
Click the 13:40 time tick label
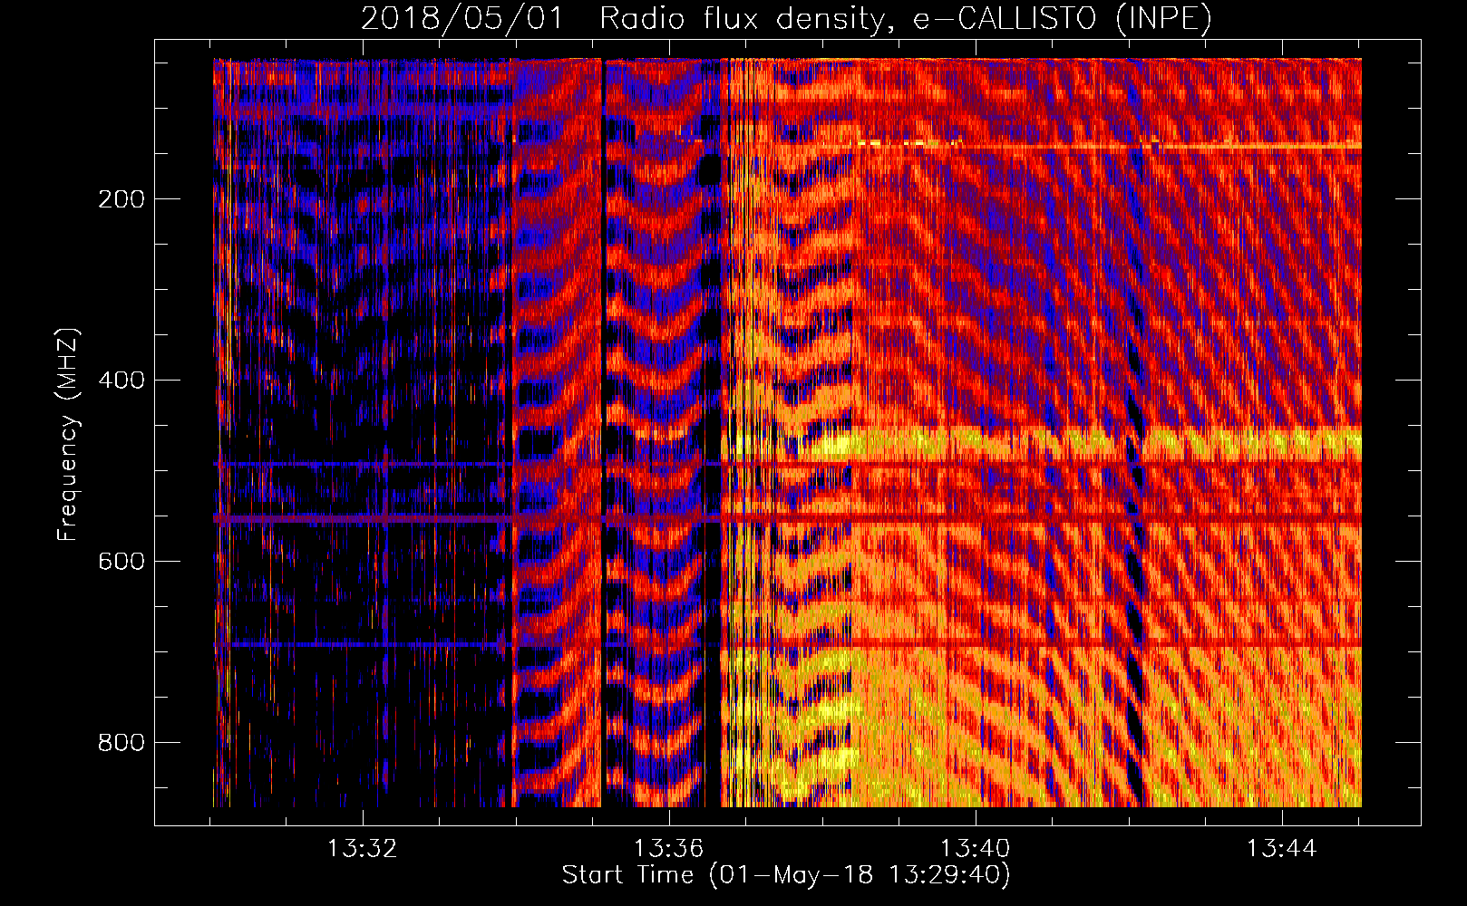point(976,849)
